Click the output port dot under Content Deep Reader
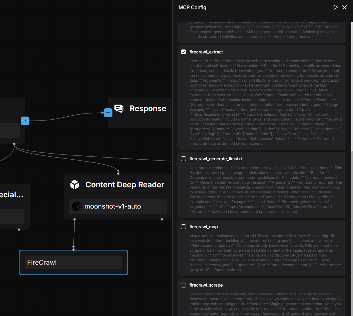This screenshot has width=353, height=316. click(x=75, y=219)
